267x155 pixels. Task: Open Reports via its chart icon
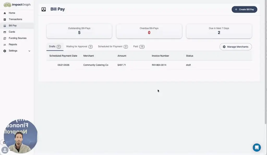click(5, 45)
